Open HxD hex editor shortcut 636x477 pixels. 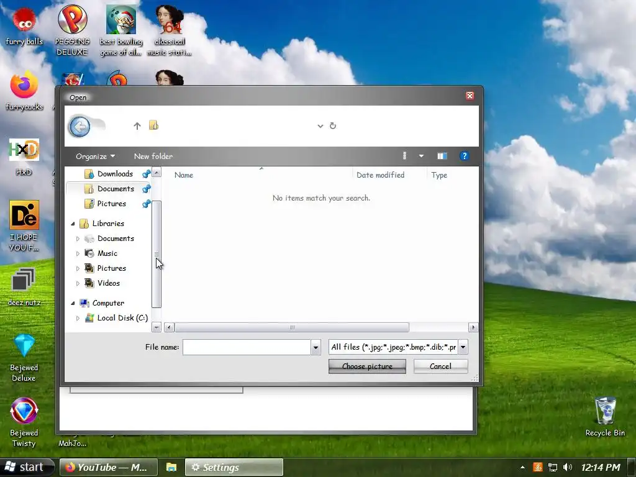coord(24,157)
